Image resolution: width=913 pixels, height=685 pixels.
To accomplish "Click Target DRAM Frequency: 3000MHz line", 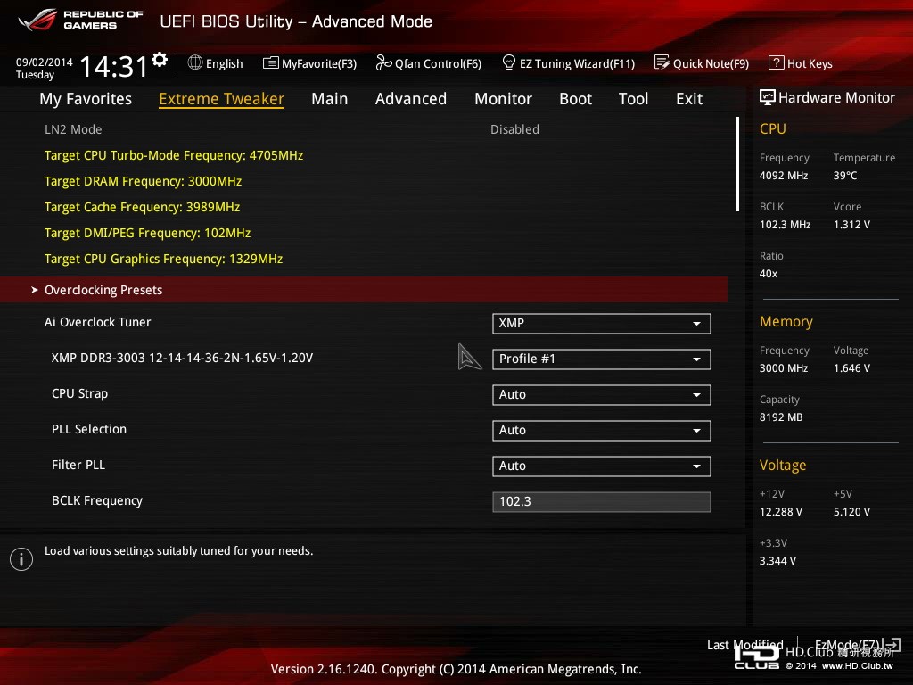I will (x=144, y=181).
